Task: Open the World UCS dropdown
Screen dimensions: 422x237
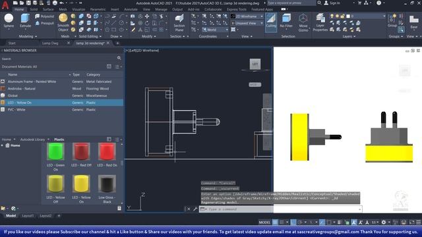Action: (x=215, y=30)
